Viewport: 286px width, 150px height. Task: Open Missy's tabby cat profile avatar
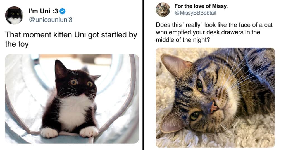(x=163, y=9)
